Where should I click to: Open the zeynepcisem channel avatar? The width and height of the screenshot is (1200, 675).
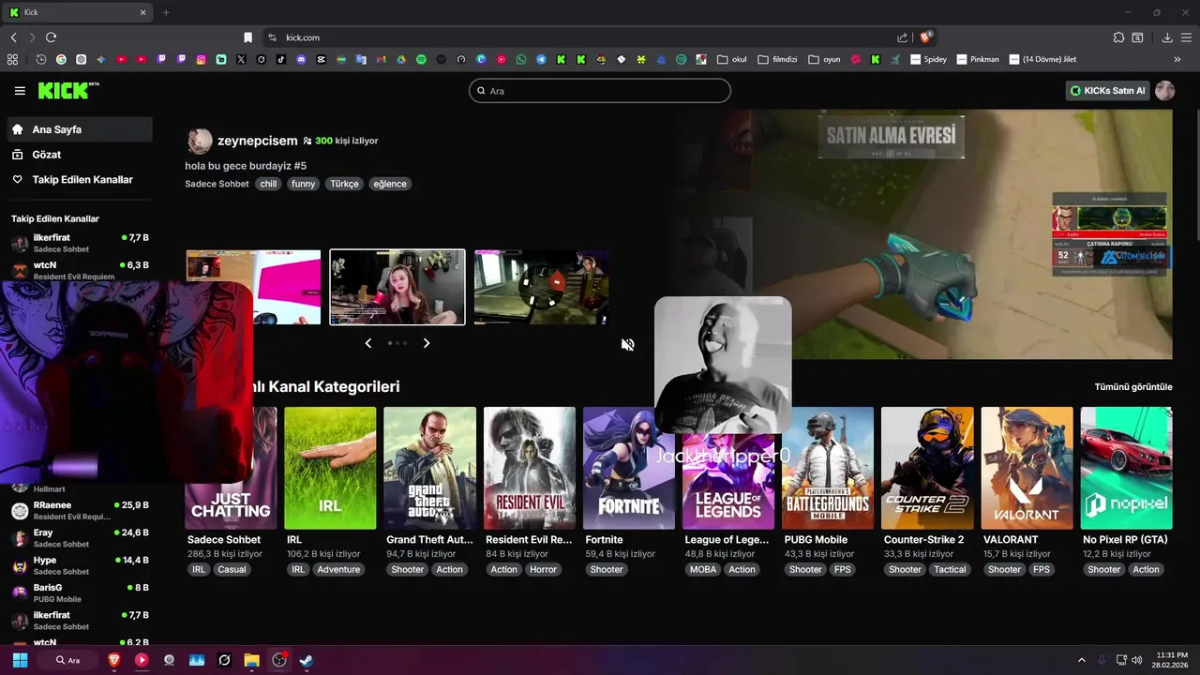pos(200,141)
